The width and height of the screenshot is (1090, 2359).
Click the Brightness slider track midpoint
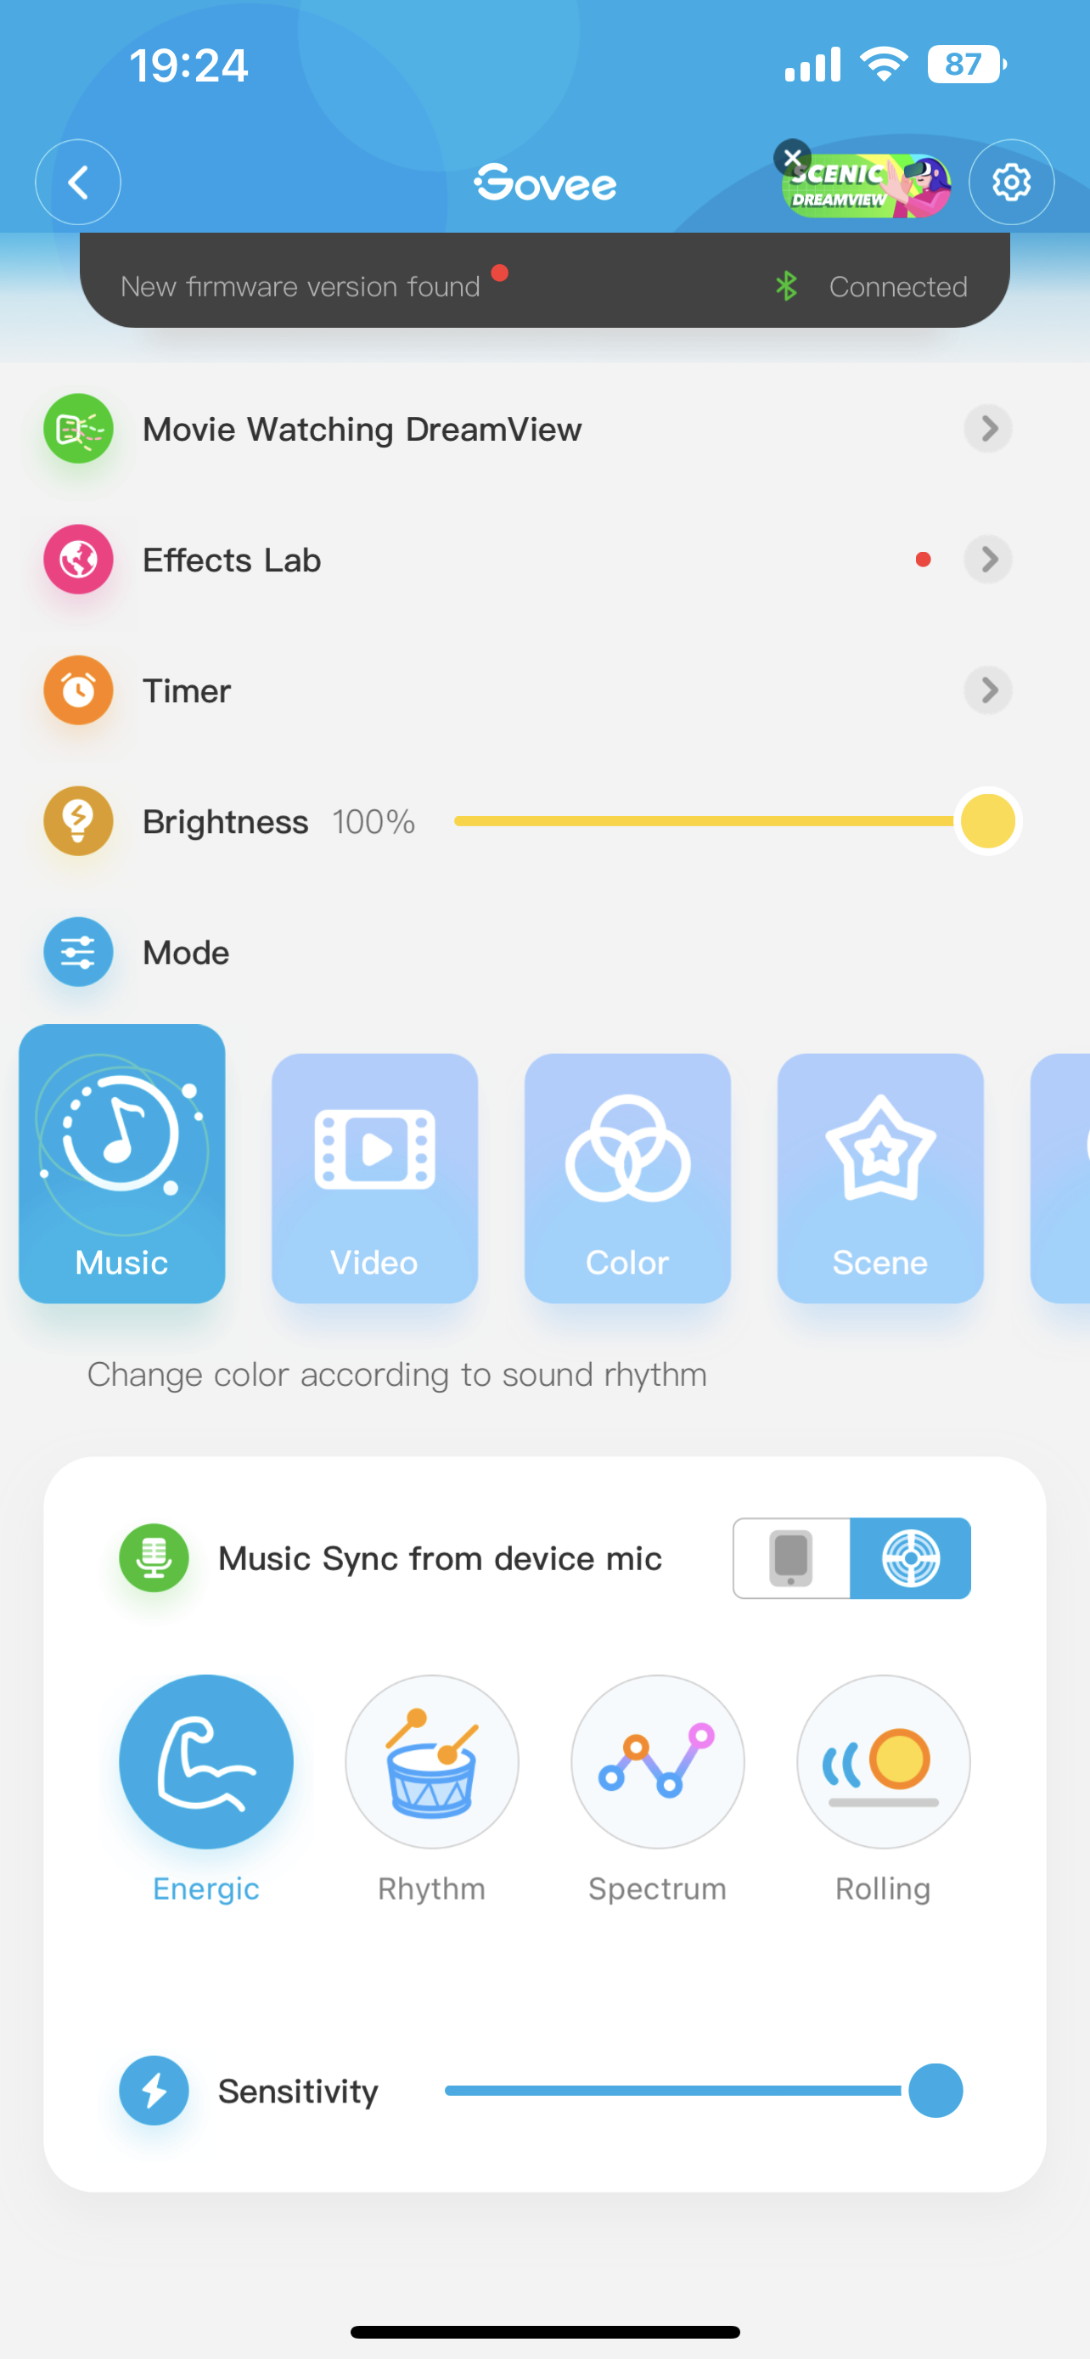click(x=722, y=820)
